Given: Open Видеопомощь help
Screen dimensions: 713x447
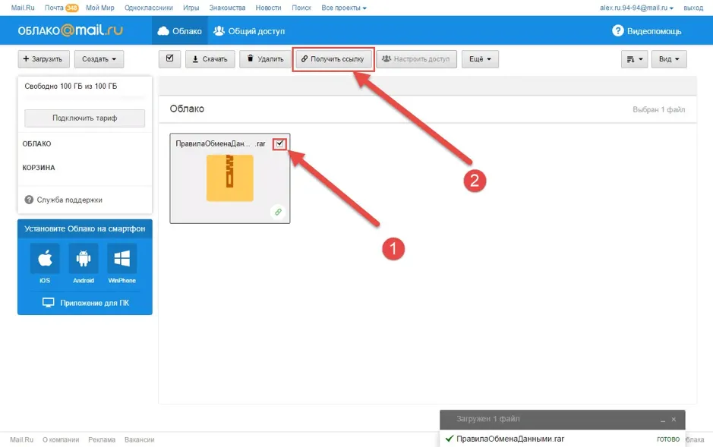Looking at the screenshot, I should (647, 31).
